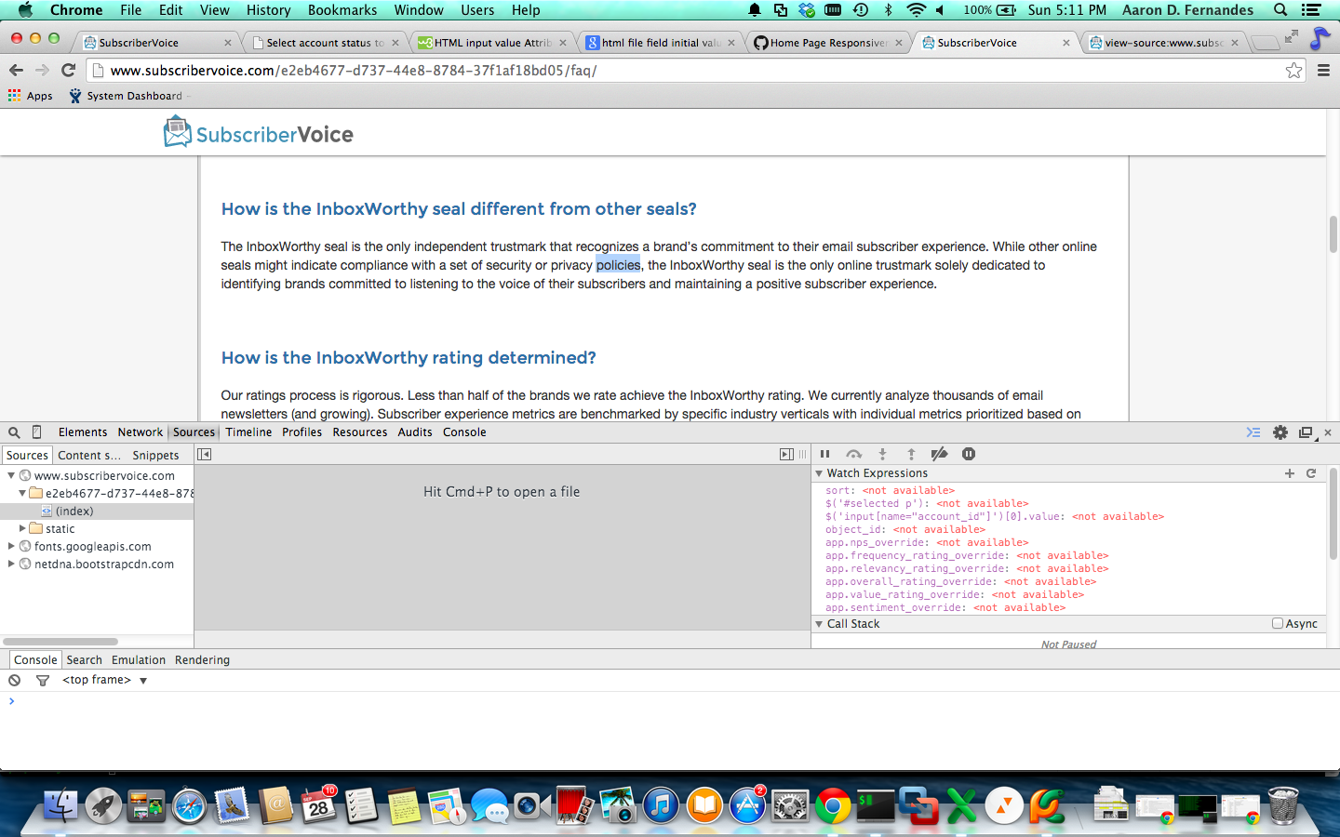
Task: Expand the static folder
Action: tap(22, 528)
